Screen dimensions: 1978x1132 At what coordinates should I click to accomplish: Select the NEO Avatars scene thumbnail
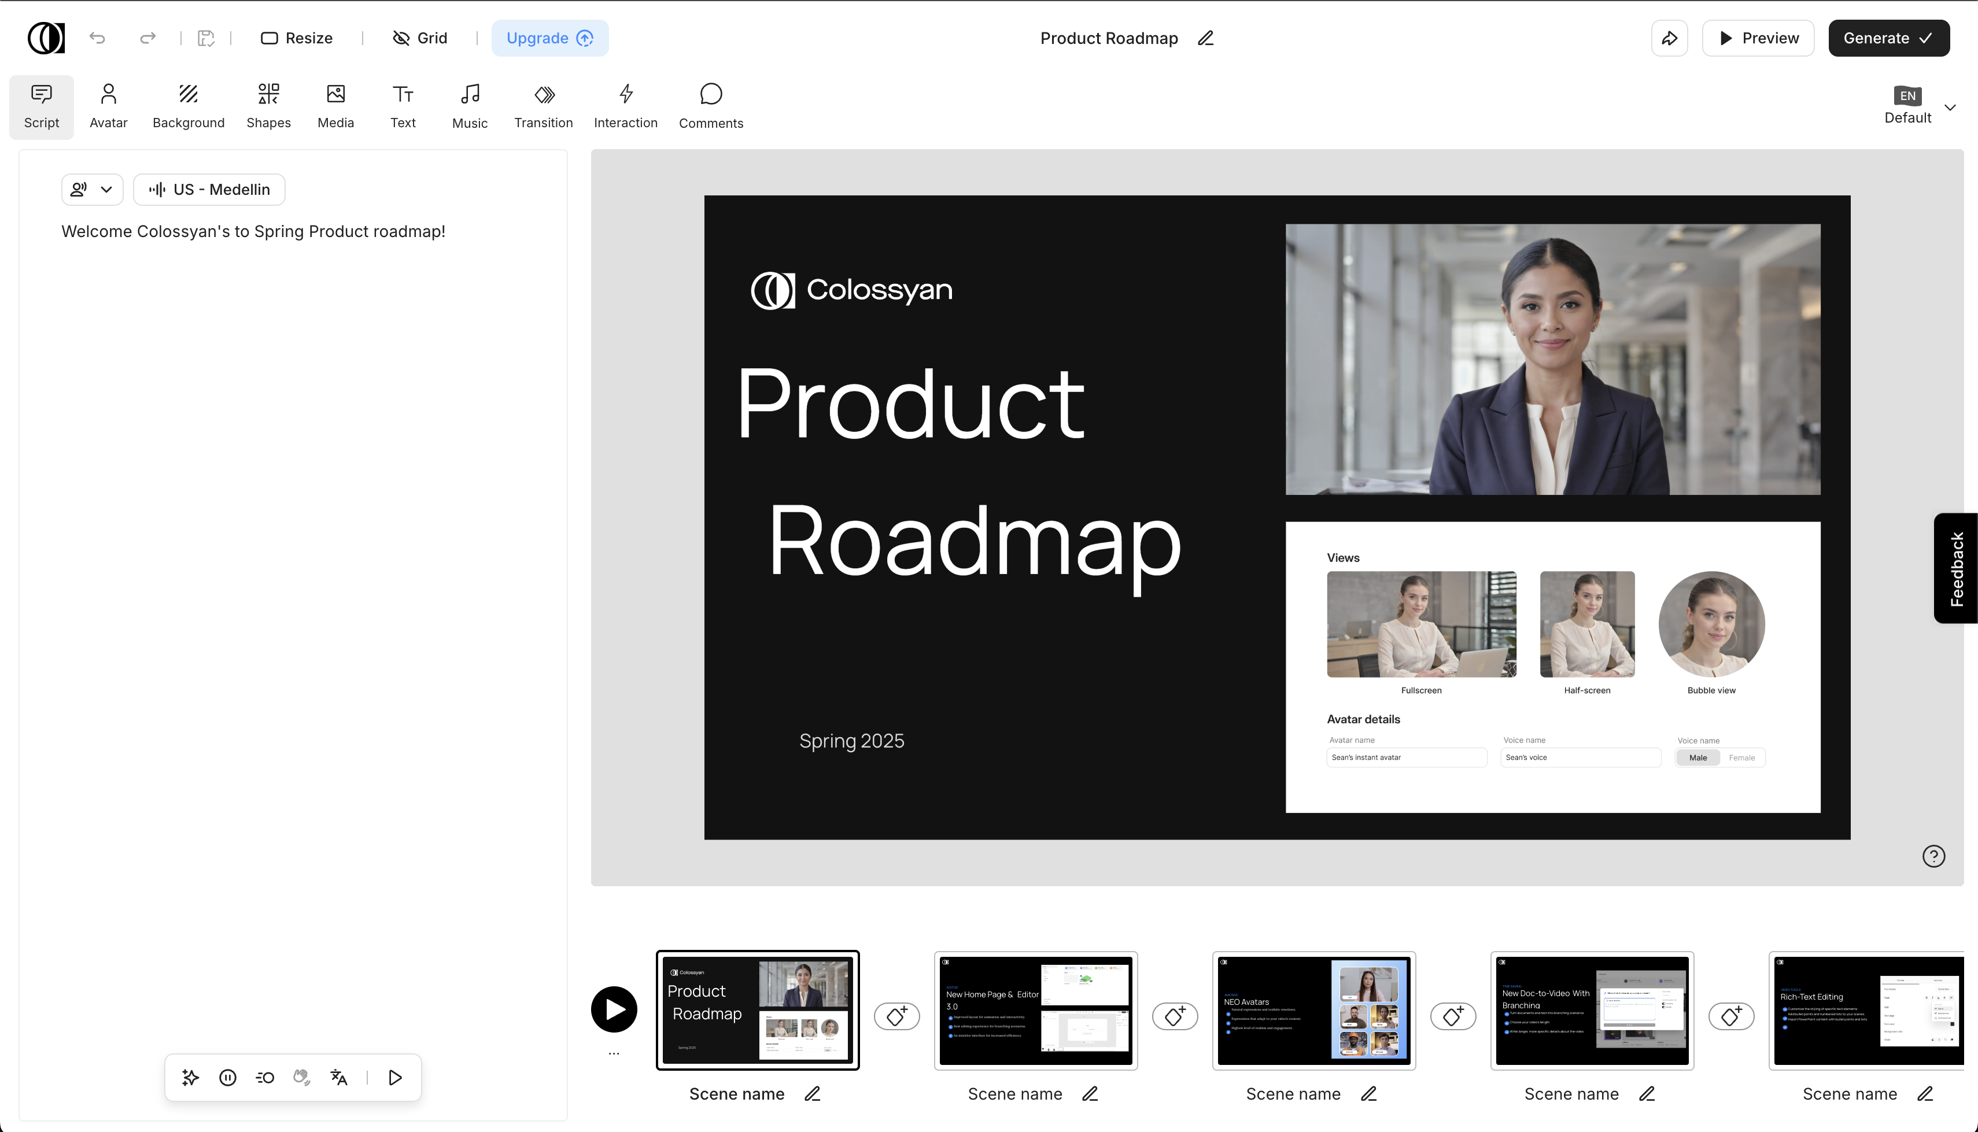[x=1314, y=1009]
